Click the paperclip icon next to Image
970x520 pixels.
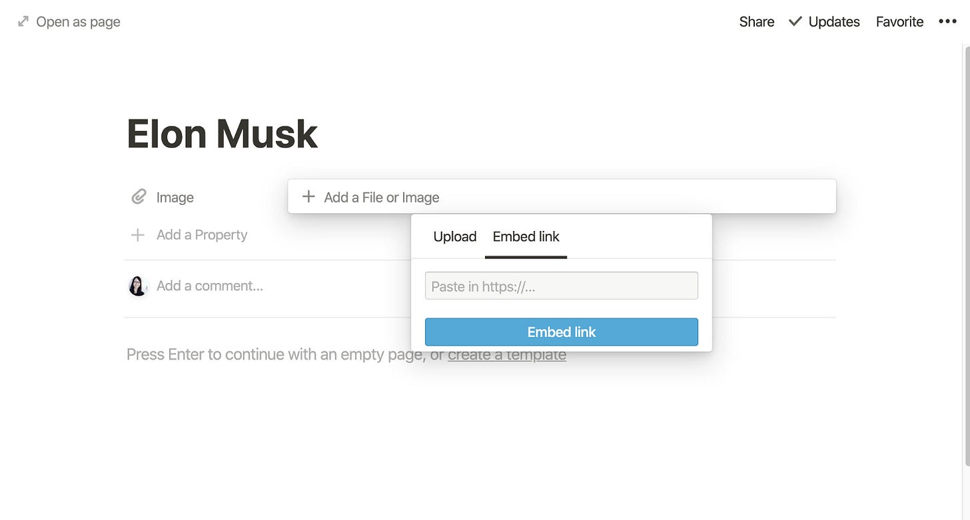click(x=138, y=197)
